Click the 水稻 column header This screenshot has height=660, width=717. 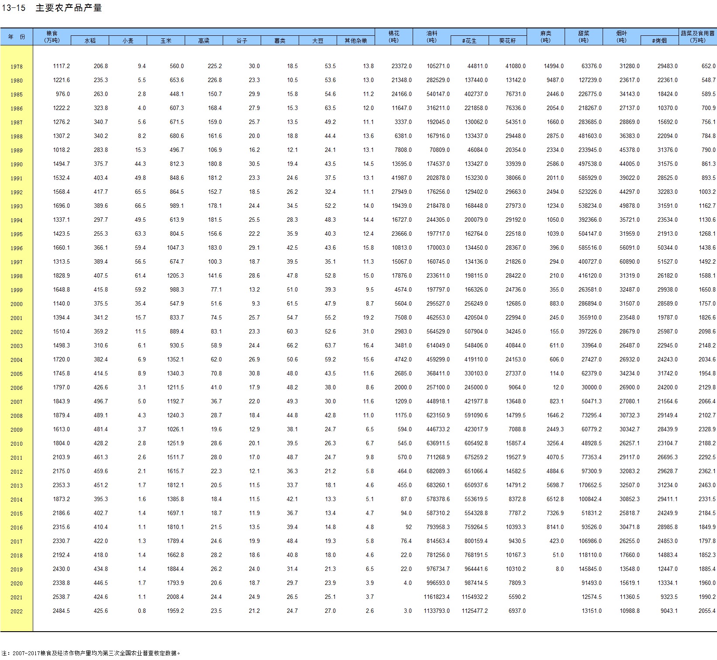[x=90, y=41]
